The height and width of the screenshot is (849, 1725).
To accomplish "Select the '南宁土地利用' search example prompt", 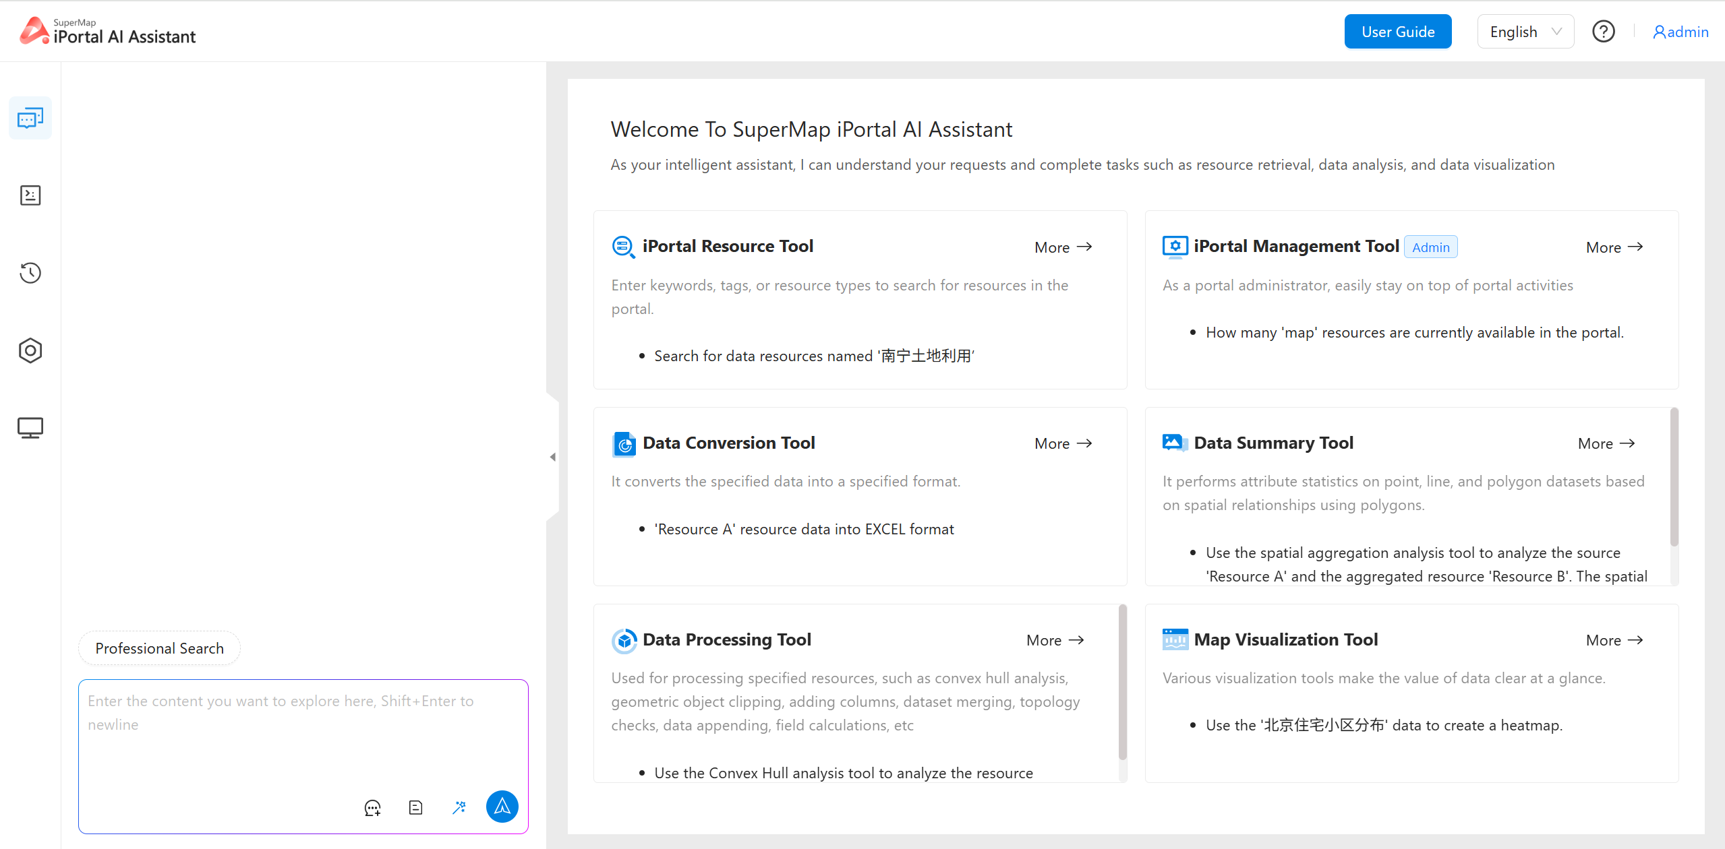I will (x=814, y=356).
